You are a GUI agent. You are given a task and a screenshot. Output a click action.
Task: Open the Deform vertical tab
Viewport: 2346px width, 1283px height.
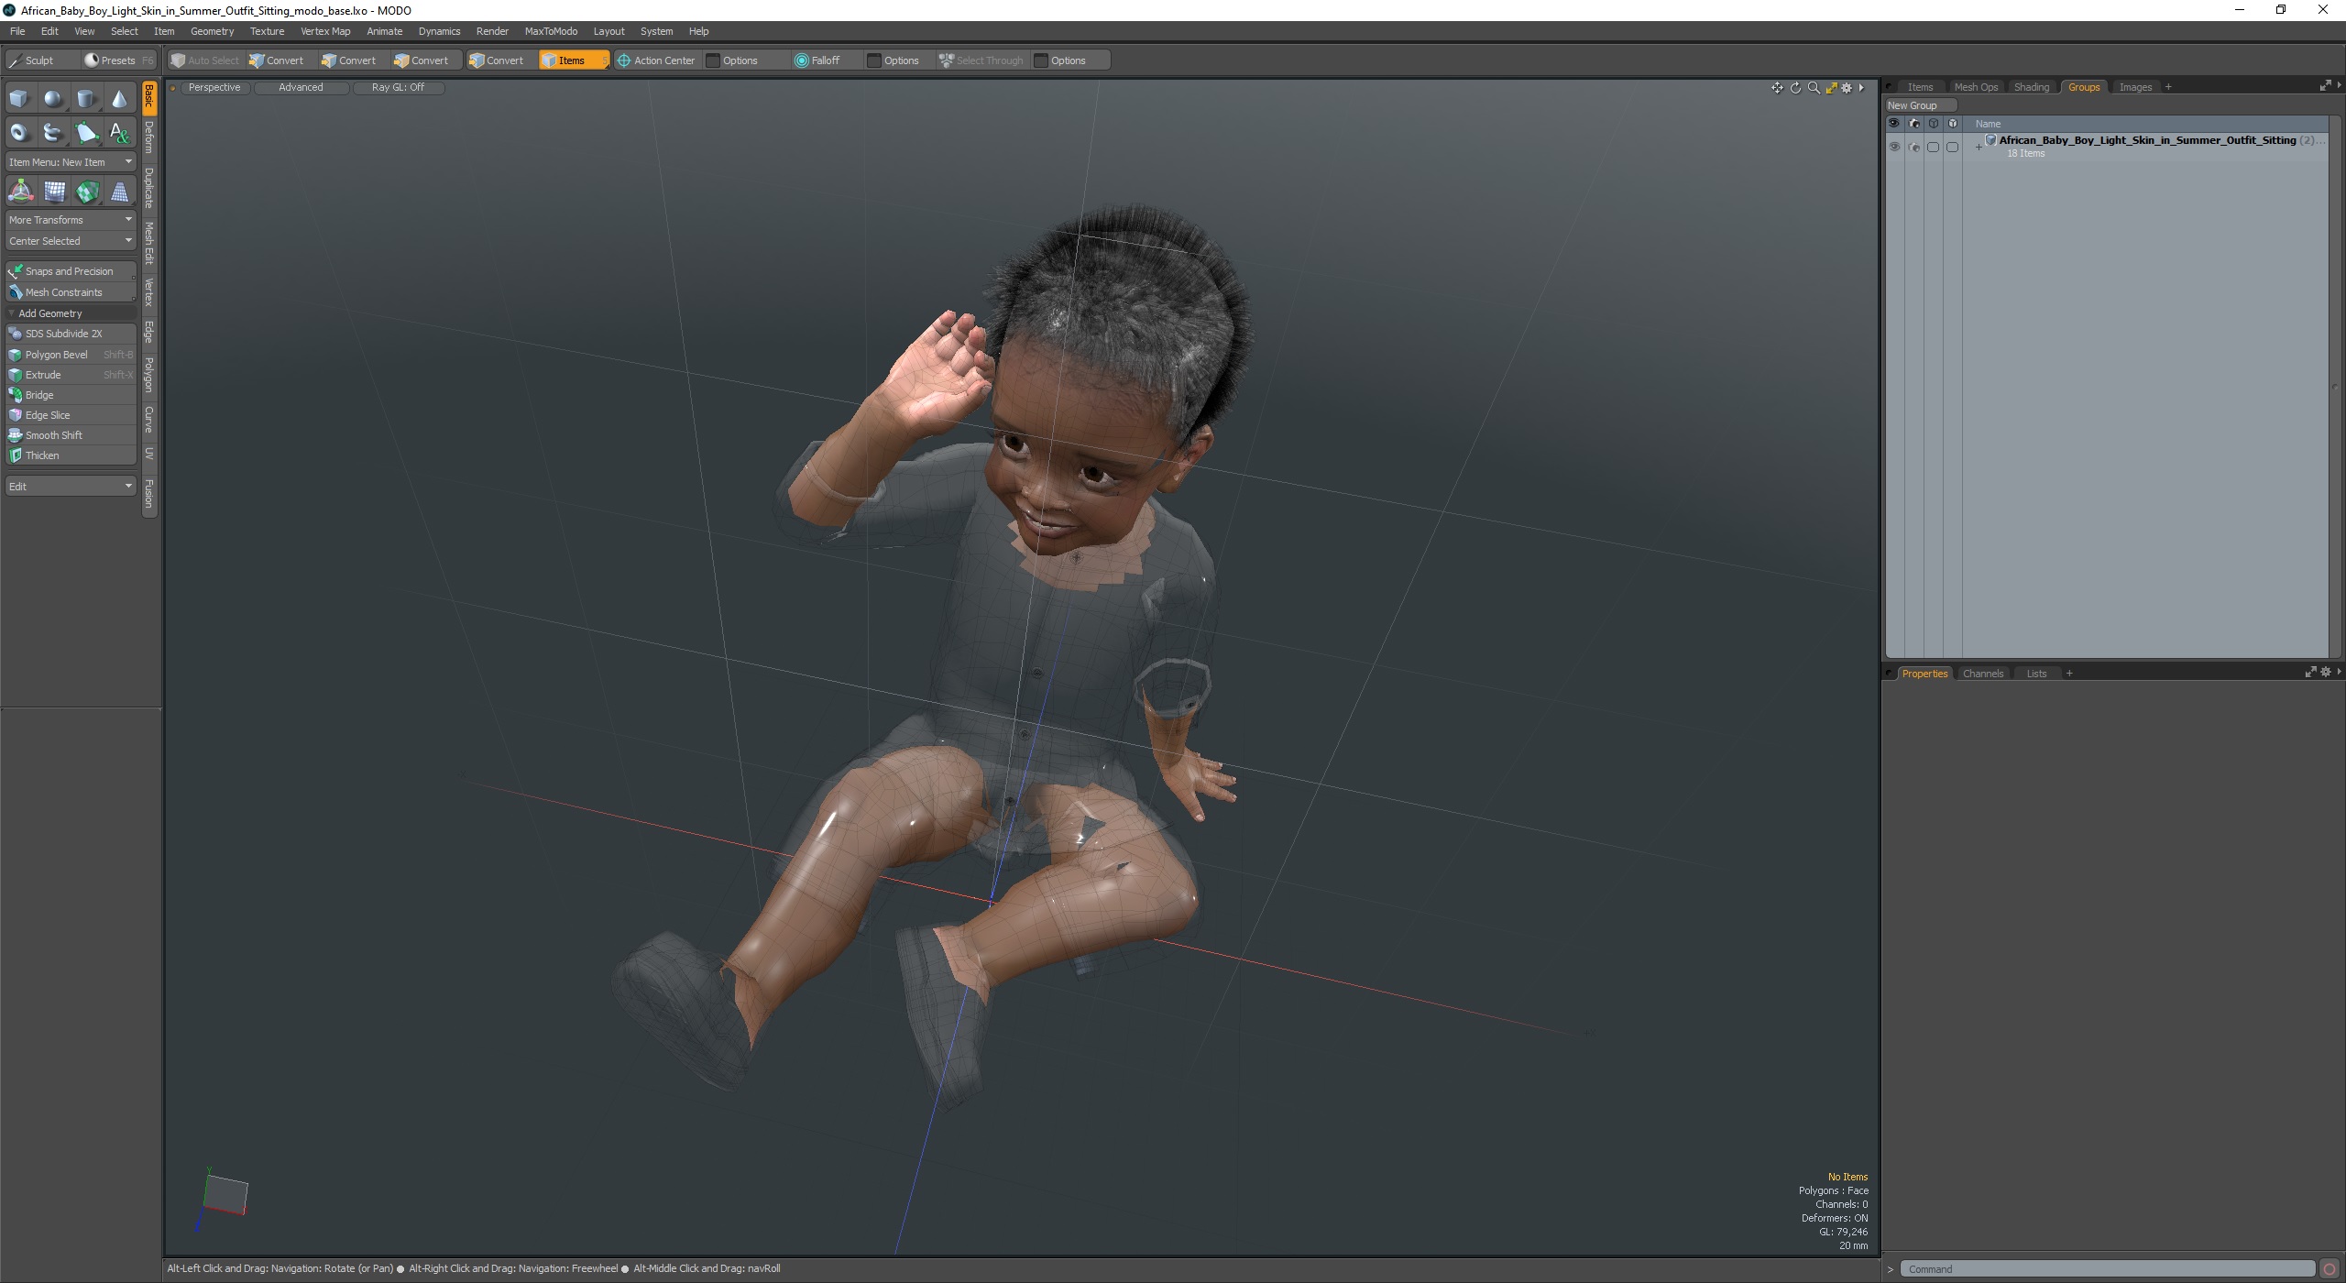[x=149, y=137]
